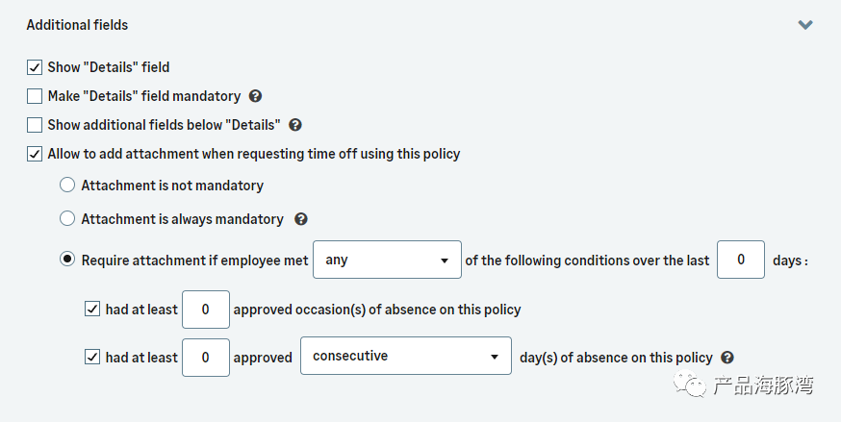Click the days count input field

[x=741, y=261]
